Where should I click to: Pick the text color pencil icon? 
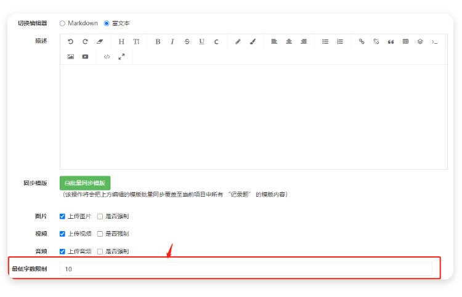[x=238, y=41]
